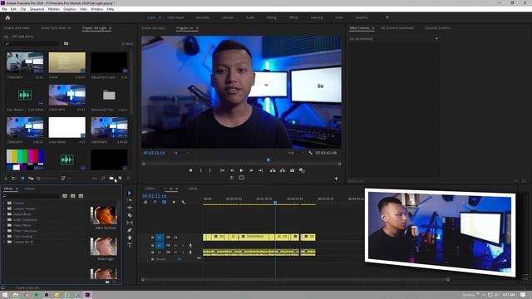Click Lift button in Program monitor
532x299 pixels.
click(x=273, y=170)
